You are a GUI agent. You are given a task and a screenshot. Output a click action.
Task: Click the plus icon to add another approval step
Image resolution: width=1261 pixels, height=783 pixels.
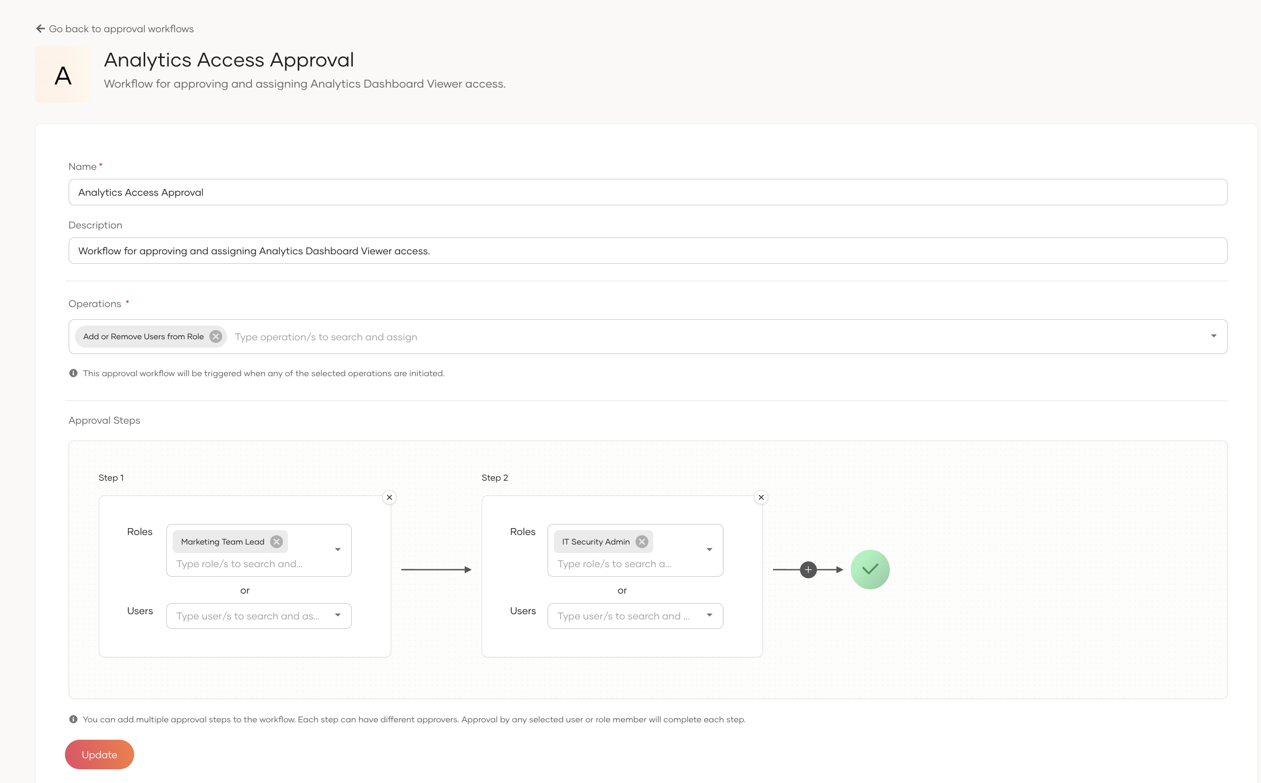[808, 569]
